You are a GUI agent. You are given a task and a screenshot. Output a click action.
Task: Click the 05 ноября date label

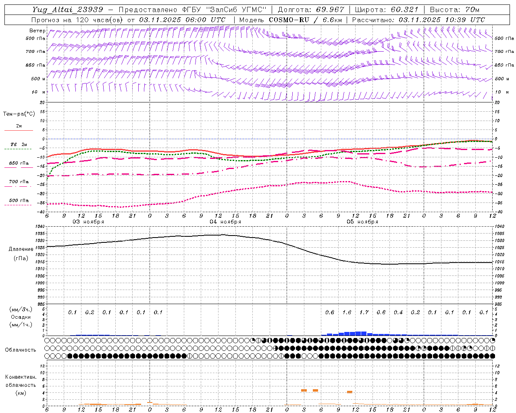pos(362,222)
